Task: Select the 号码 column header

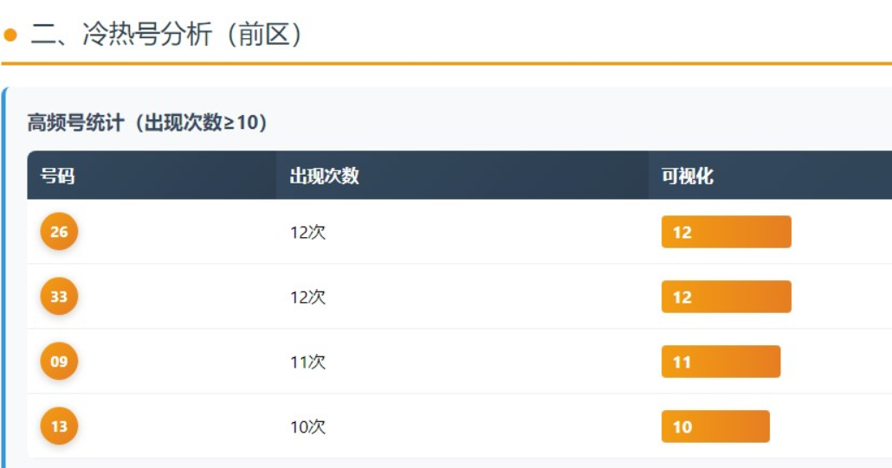Action: tap(57, 176)
